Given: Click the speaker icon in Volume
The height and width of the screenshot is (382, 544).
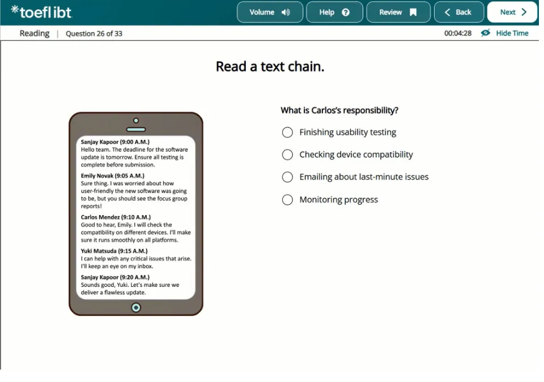Looking at the screenshot, I should click(x=286, y=12).
